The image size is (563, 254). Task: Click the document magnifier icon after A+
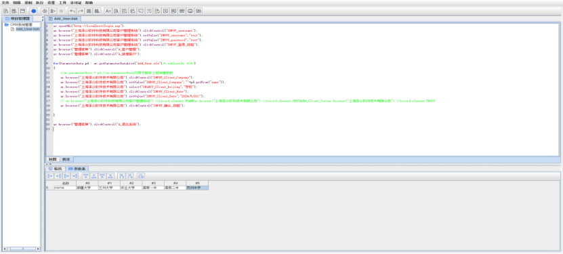[116, 11]
